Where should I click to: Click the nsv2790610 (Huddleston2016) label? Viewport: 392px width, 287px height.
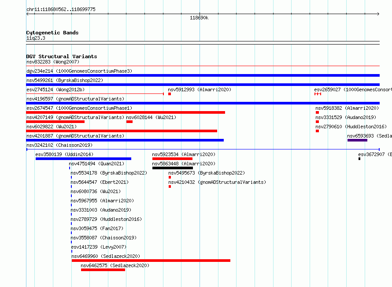pyautogui.click(x=351, y=127)
